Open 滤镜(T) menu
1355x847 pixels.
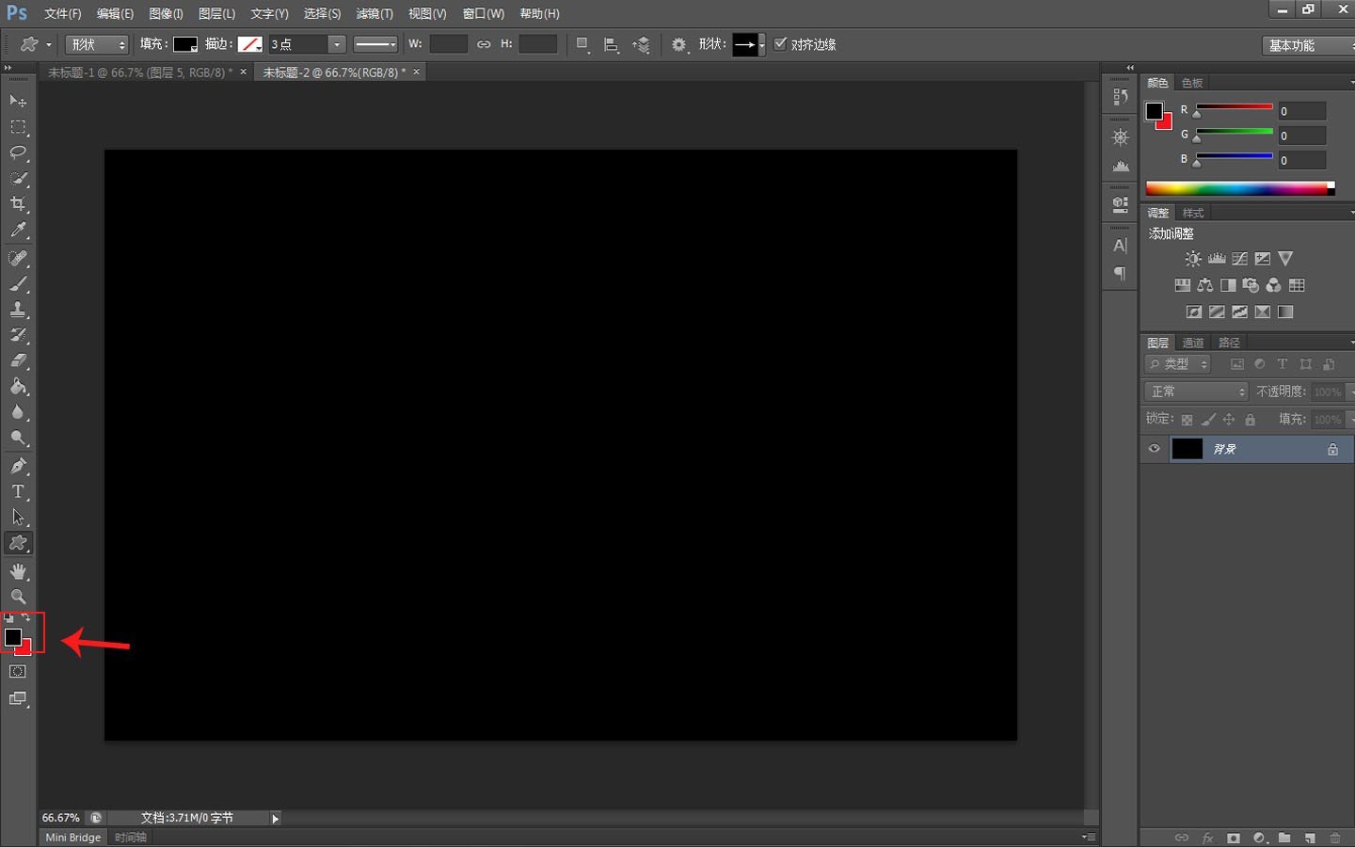click(x=375, y=13)
